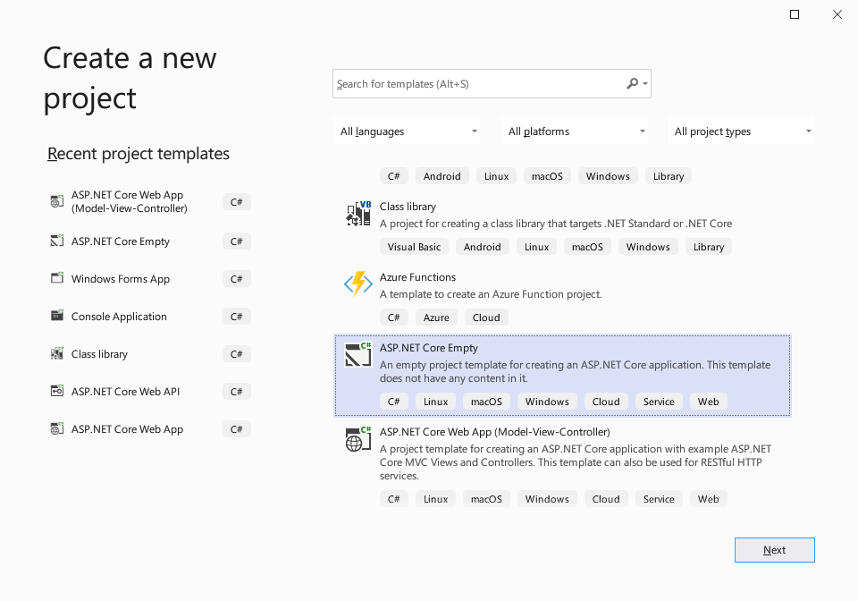Click the ASP.NET Core Empty recent template icon
This screenshot has height=601, width=858.
(57, 241)
